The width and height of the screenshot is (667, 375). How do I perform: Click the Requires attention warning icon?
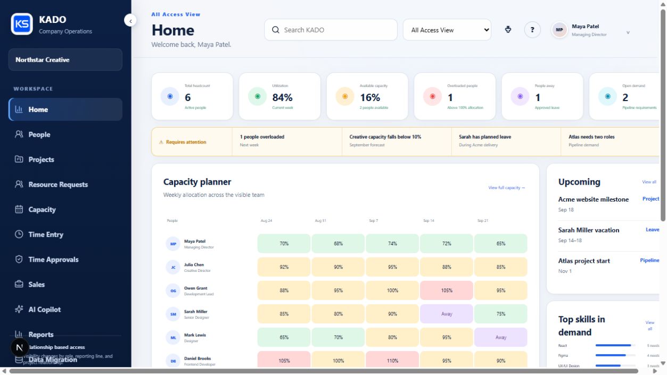pos(161,142)
